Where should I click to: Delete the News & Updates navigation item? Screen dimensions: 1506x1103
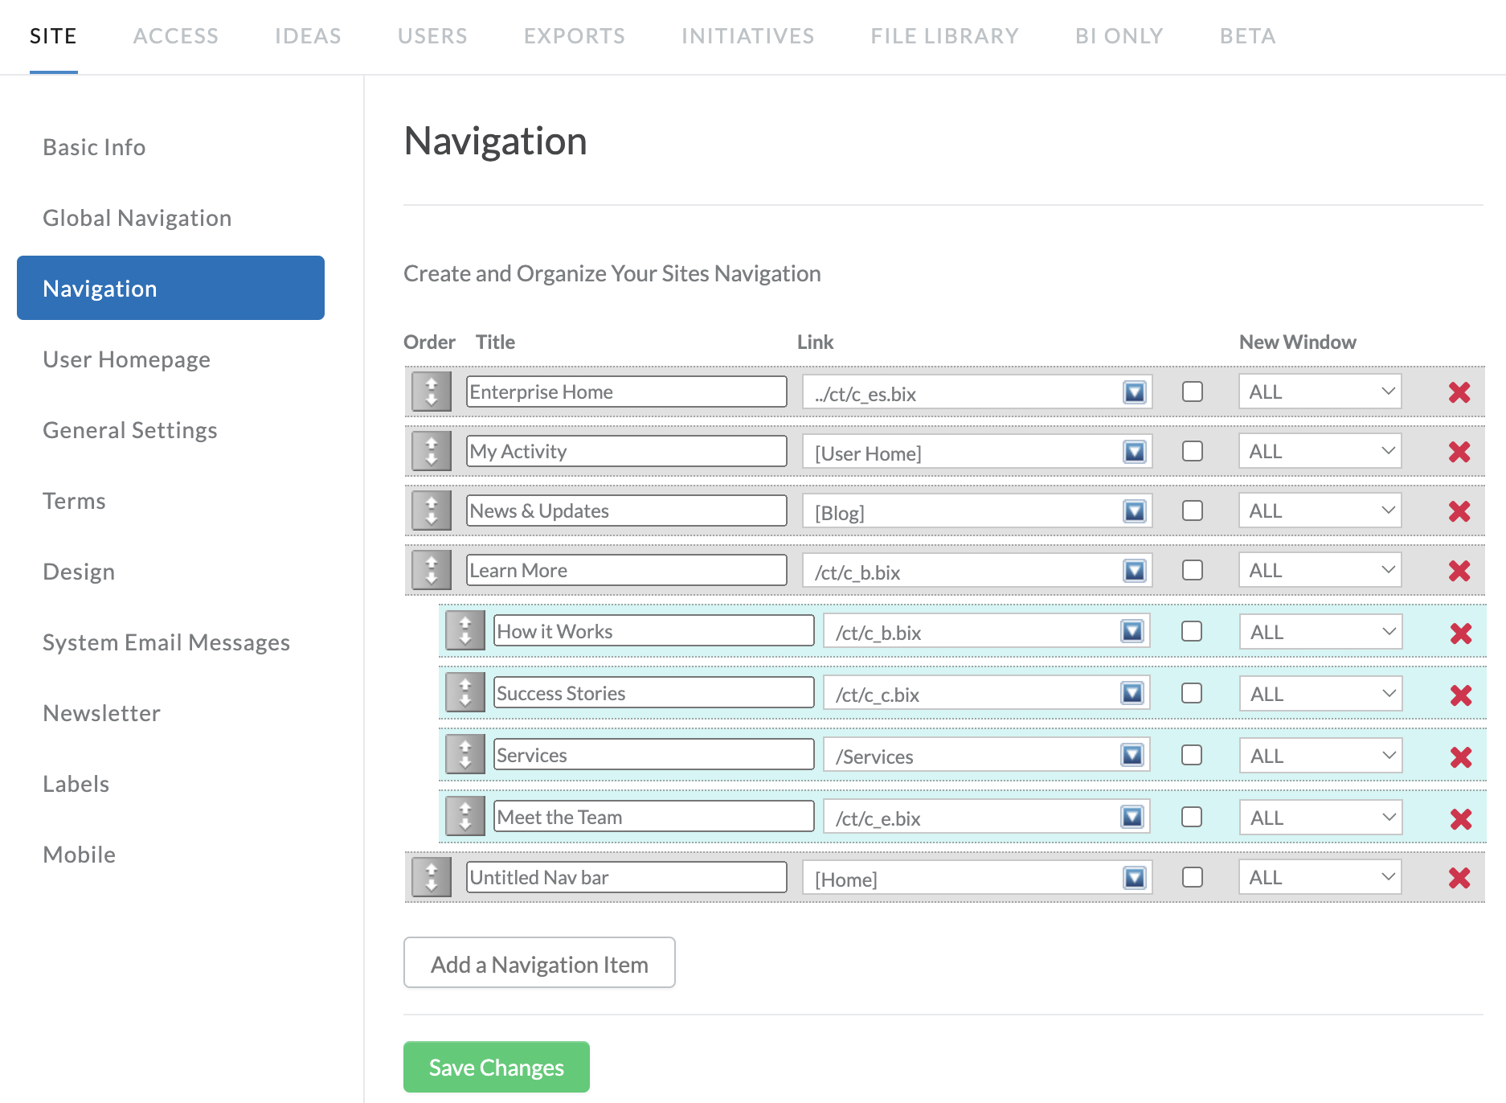tap(1459, 511)
